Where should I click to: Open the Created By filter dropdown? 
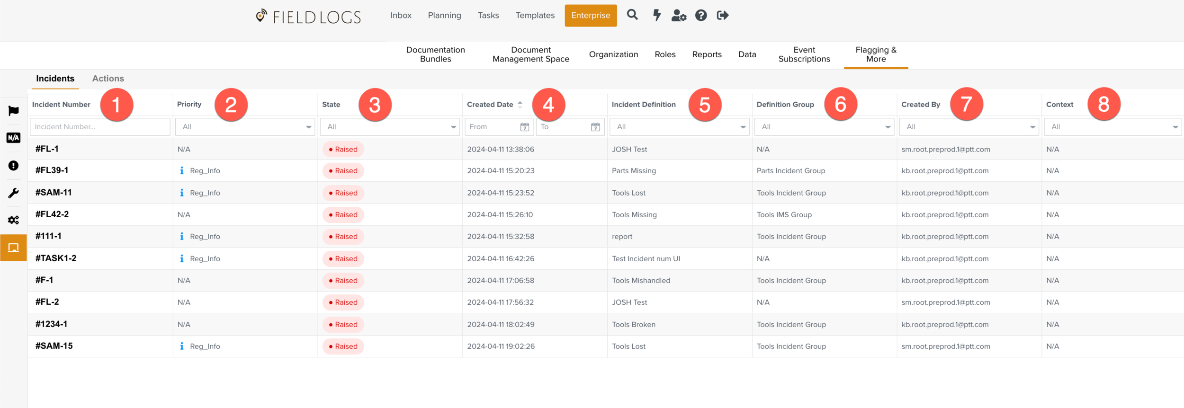pyautogui.click(x=969, y=127)
